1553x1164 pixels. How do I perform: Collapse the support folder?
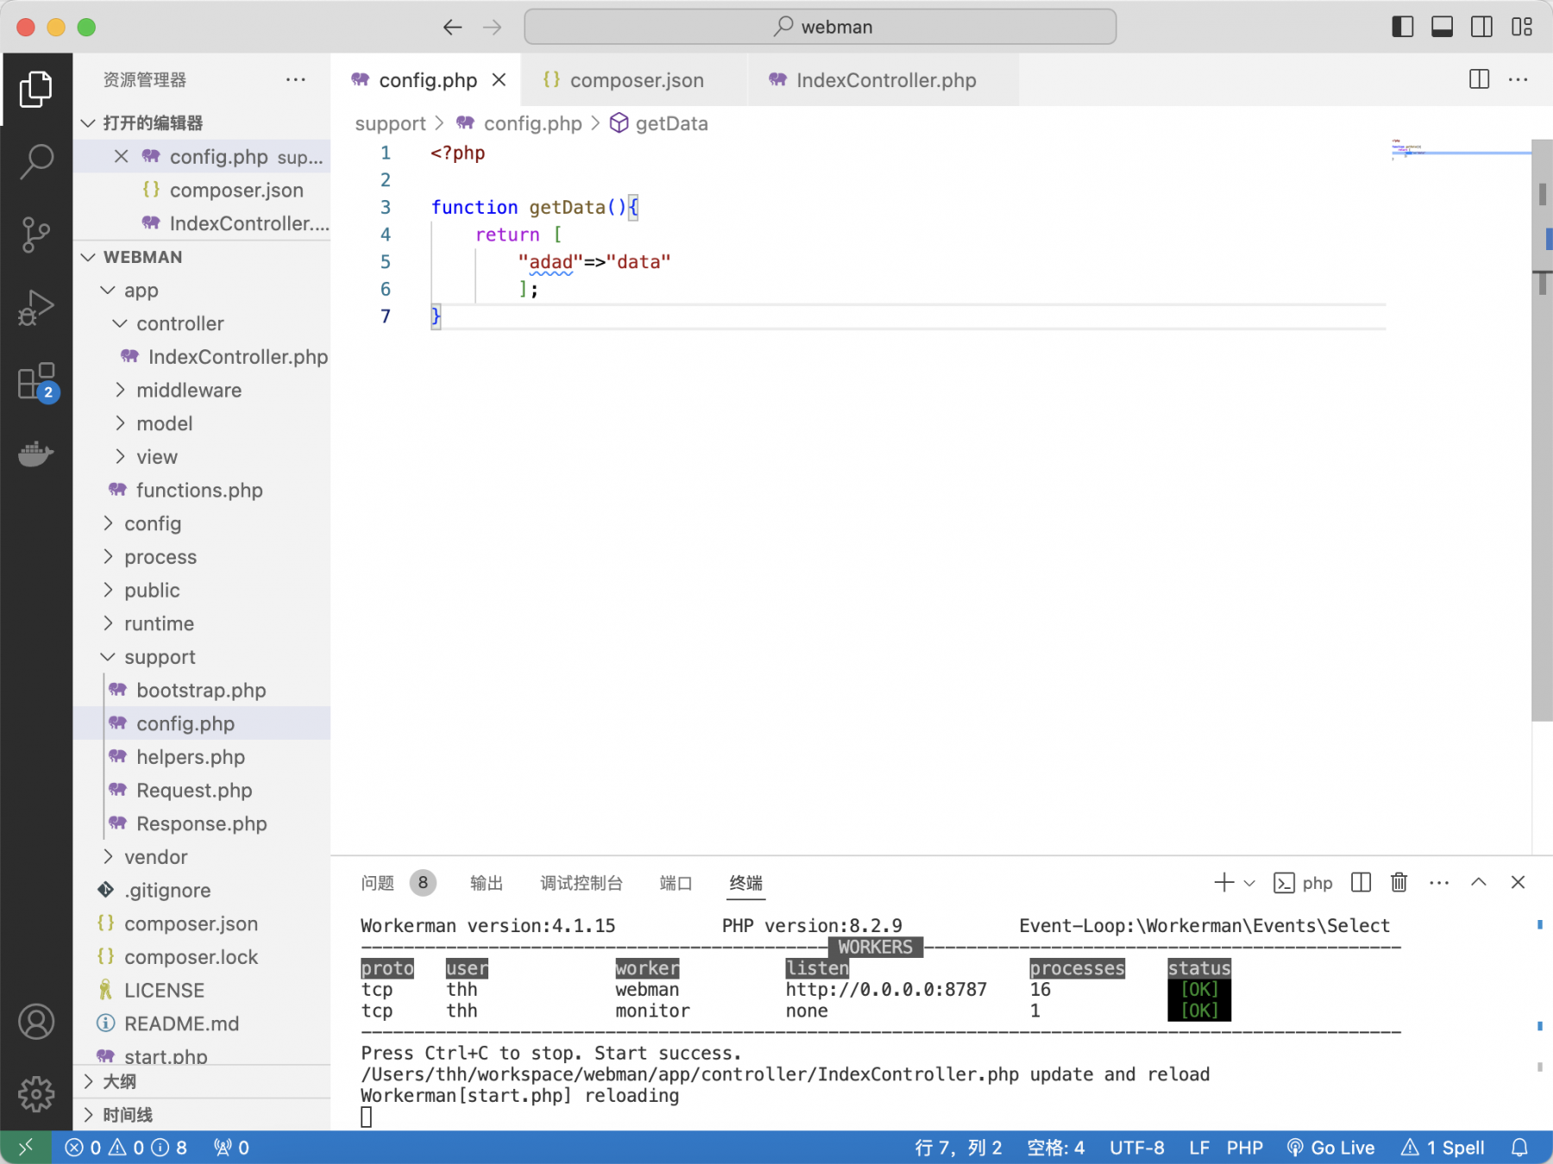(x=202, y=657)
